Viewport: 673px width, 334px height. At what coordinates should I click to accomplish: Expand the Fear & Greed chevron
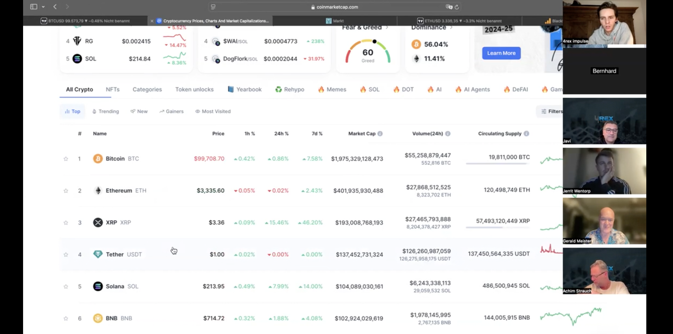tap(387, 27)
